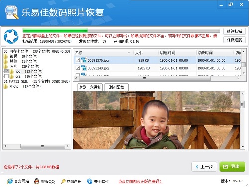Click the file list horizontal scrollbar thumb
249x187 pixels.
tap(145, 78)
